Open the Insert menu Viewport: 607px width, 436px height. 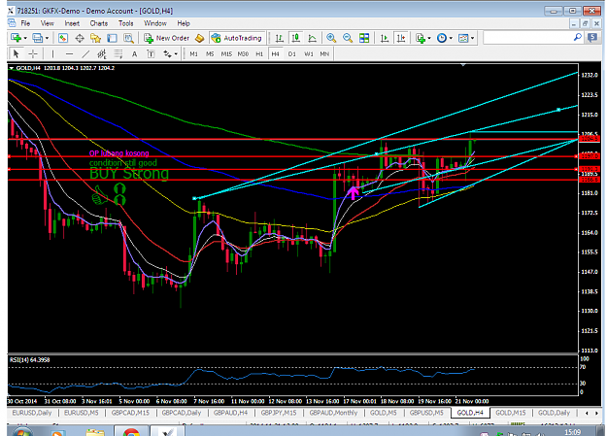tap(72, 23)
